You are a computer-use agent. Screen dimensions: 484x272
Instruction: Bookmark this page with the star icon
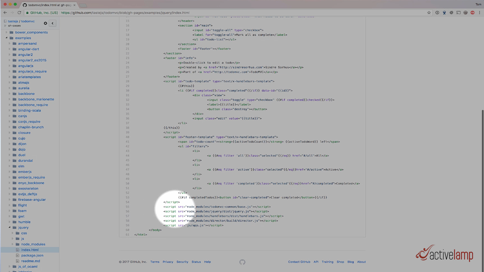[x=429, y=13]
